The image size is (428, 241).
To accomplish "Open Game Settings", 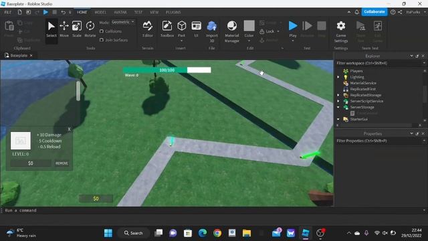I will (341, 31).
